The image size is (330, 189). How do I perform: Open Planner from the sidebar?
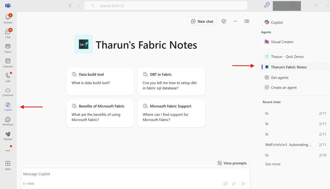8,136
